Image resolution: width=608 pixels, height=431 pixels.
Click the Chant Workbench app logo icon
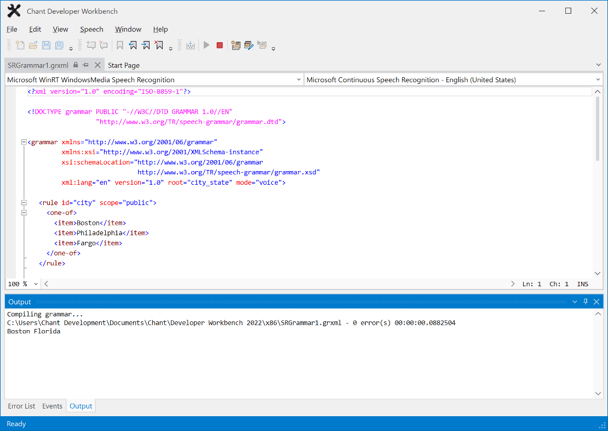[14, 11]
